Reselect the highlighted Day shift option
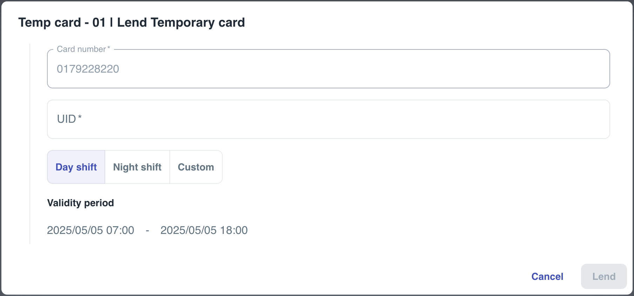The height and width of the screenshot is (296, 634). 76,167
